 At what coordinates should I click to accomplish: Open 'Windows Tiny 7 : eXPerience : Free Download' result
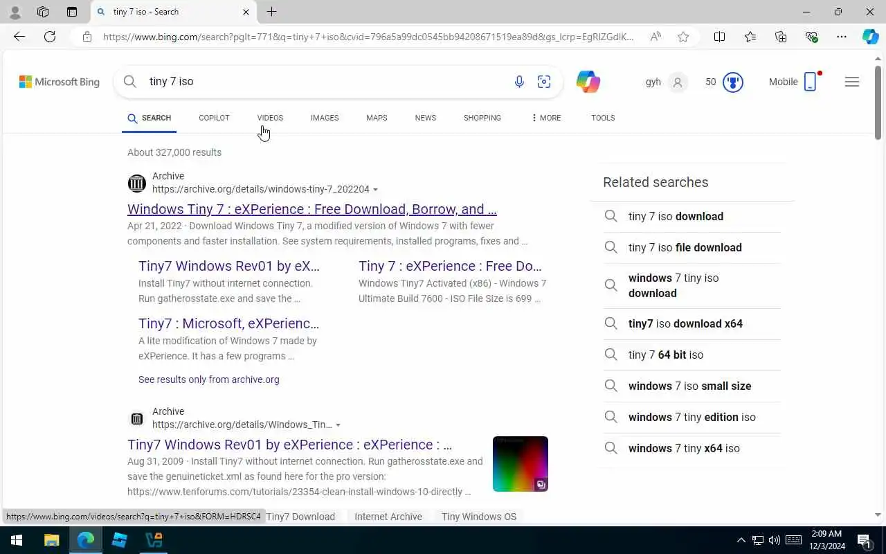(x=312, y=209)
